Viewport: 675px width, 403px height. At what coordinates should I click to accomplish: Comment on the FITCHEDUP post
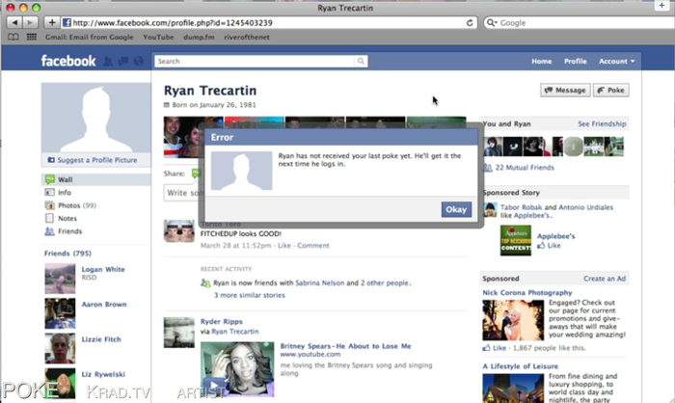coord(313,246)
